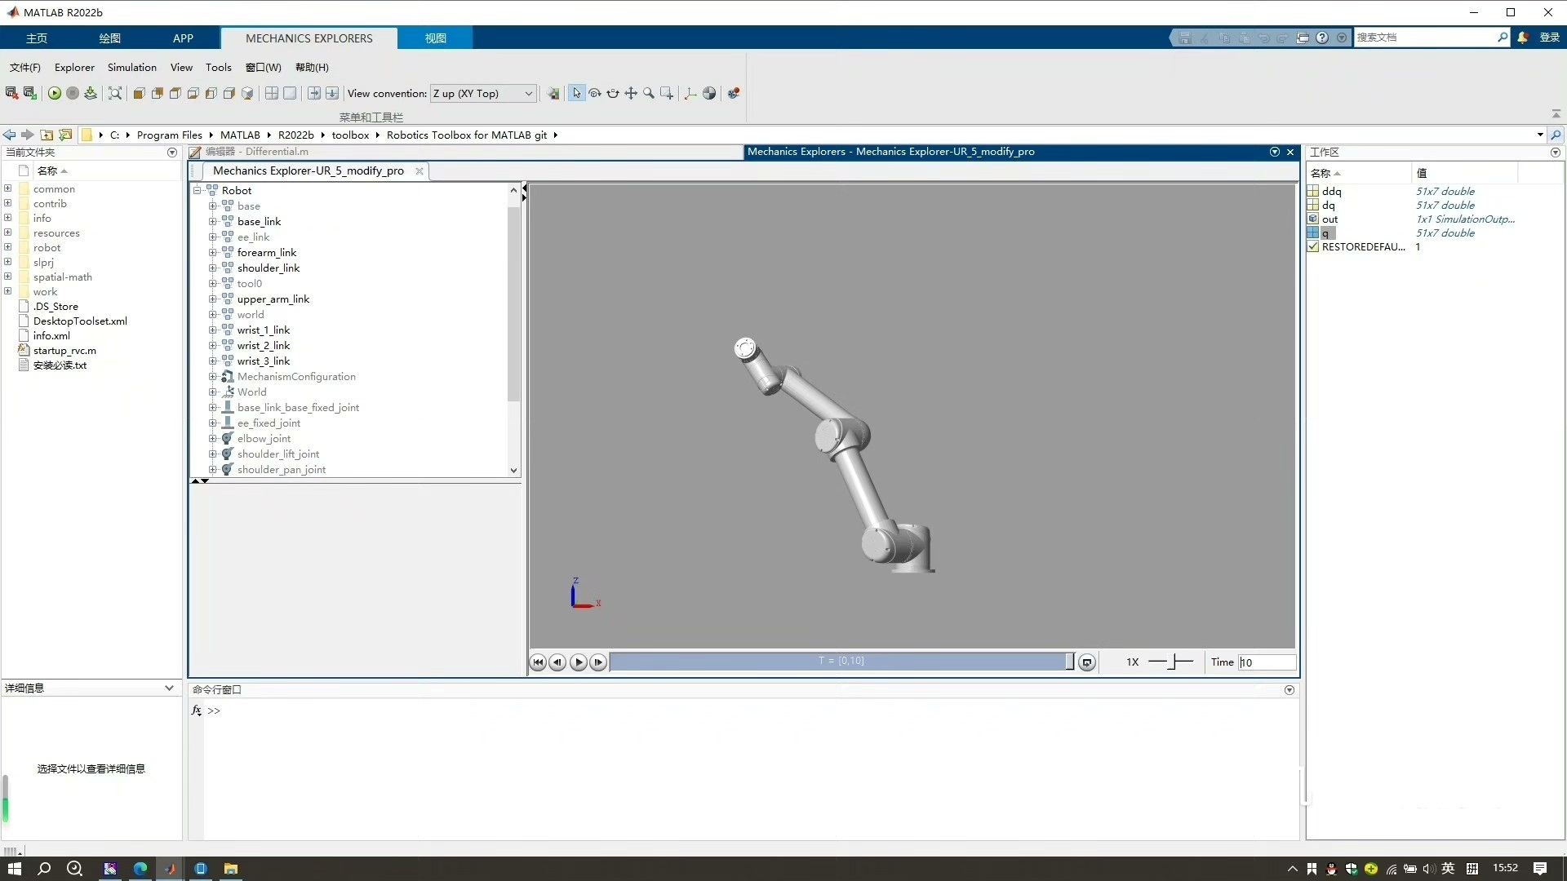Select the isometric view cube icon

(247, 94)
